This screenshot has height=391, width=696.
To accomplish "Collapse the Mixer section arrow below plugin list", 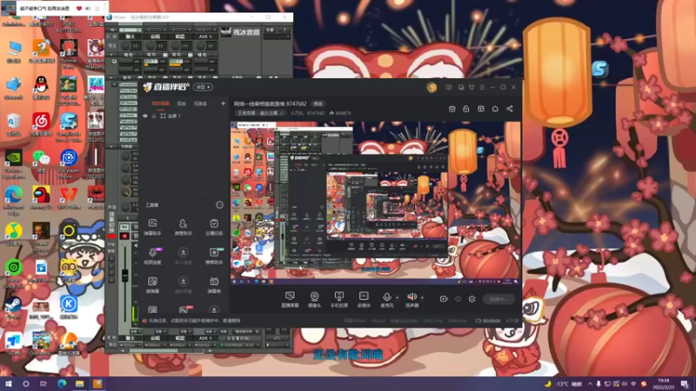I will tap(111, 146).
